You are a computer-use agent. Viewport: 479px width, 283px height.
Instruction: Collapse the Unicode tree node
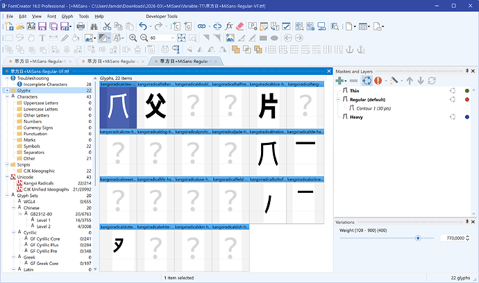click(x=7, y=177)
